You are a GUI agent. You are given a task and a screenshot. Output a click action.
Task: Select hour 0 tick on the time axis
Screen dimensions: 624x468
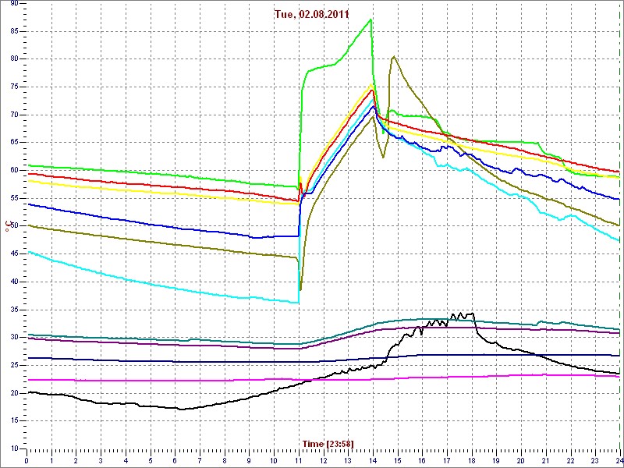[27, 460]
